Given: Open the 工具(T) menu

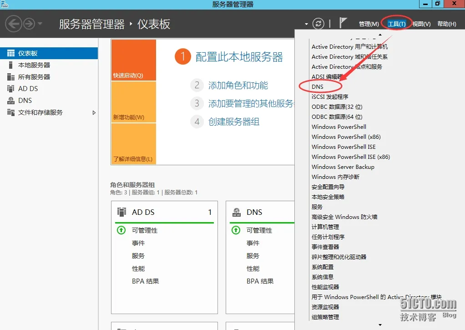Looking at the screenshot, I should (396, 24).
